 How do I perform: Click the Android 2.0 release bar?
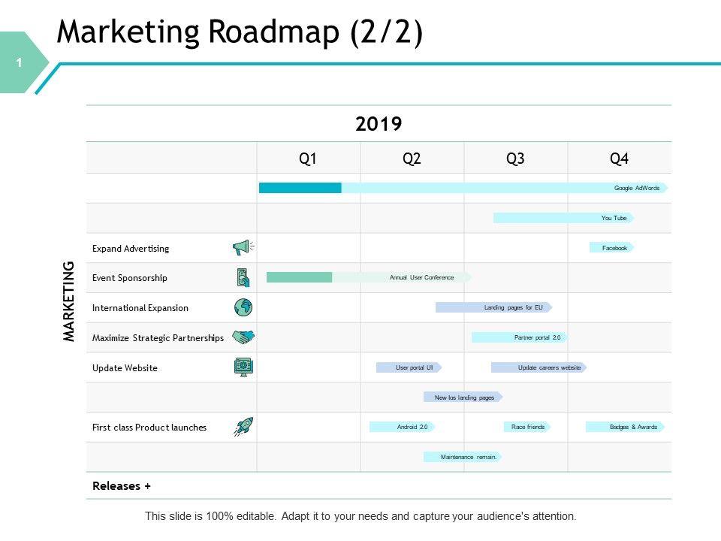click(x=402, y=427)
